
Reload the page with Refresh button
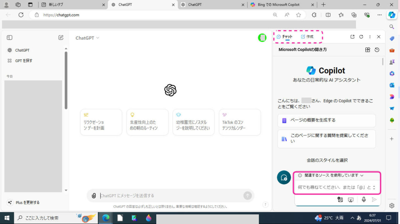(21, 15)
